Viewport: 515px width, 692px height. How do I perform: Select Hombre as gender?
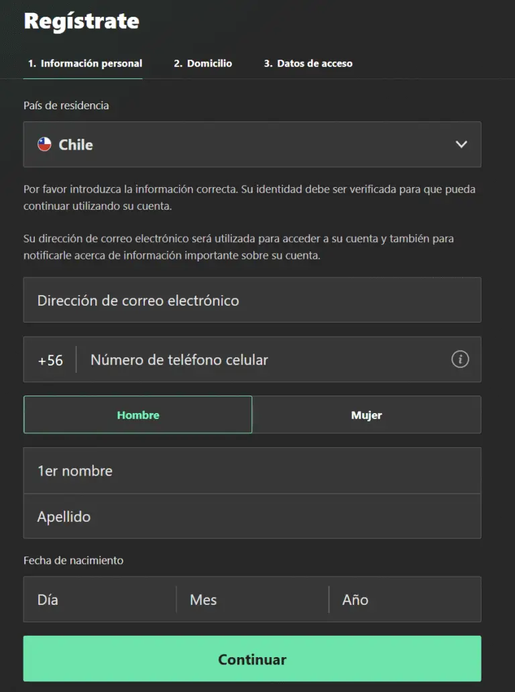click(138, 415)
